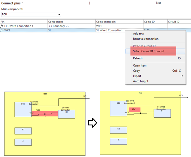Click the wire junction dot in right diagram
This screenshot has width=191, height=157.
click(x=140, y=113)
